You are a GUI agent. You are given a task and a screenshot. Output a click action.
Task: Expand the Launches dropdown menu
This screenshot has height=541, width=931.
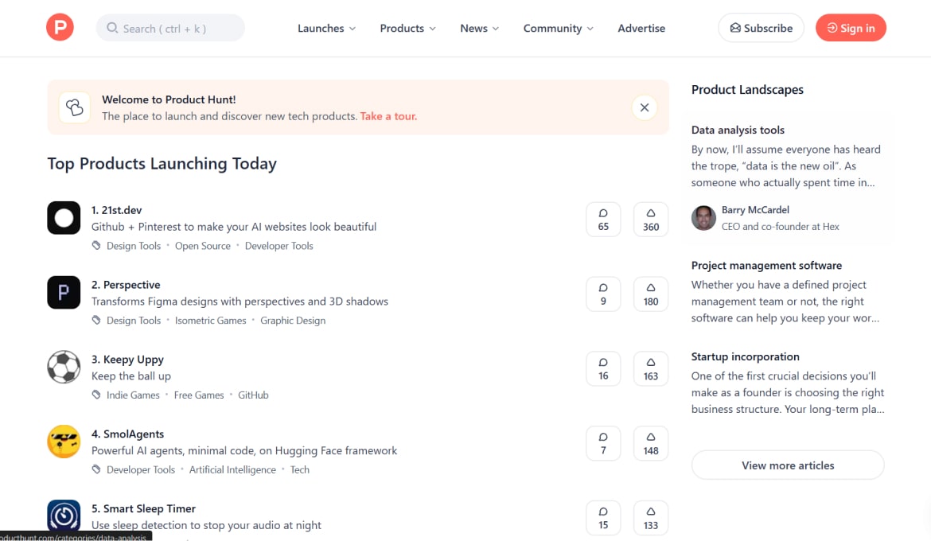point(326,28)
